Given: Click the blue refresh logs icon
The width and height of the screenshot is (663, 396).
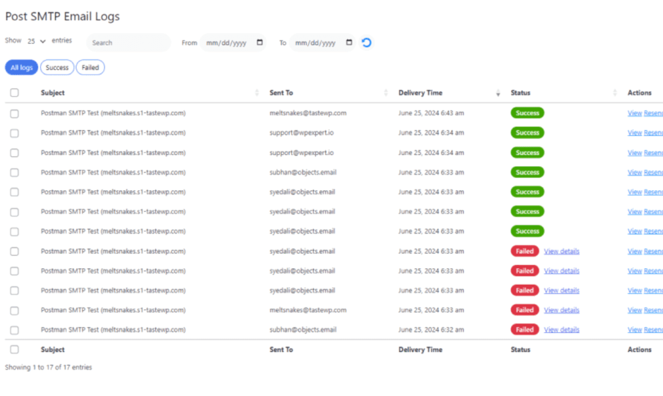Looking at the screenshot, I should pos(366,43).
